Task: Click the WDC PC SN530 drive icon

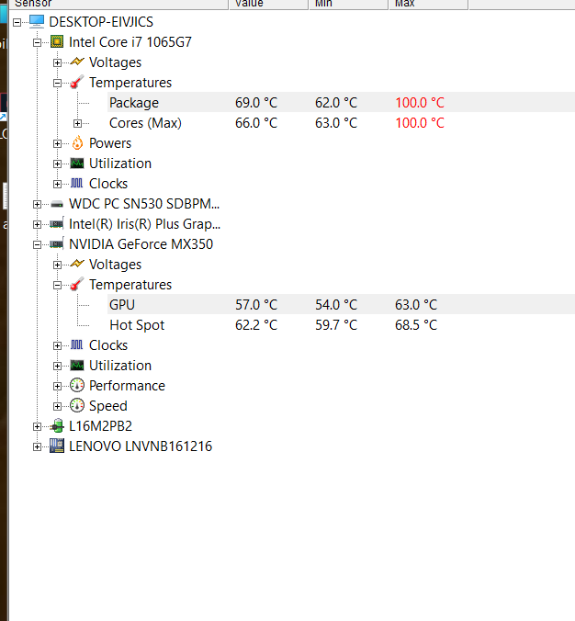Action: tap(57, 204)
